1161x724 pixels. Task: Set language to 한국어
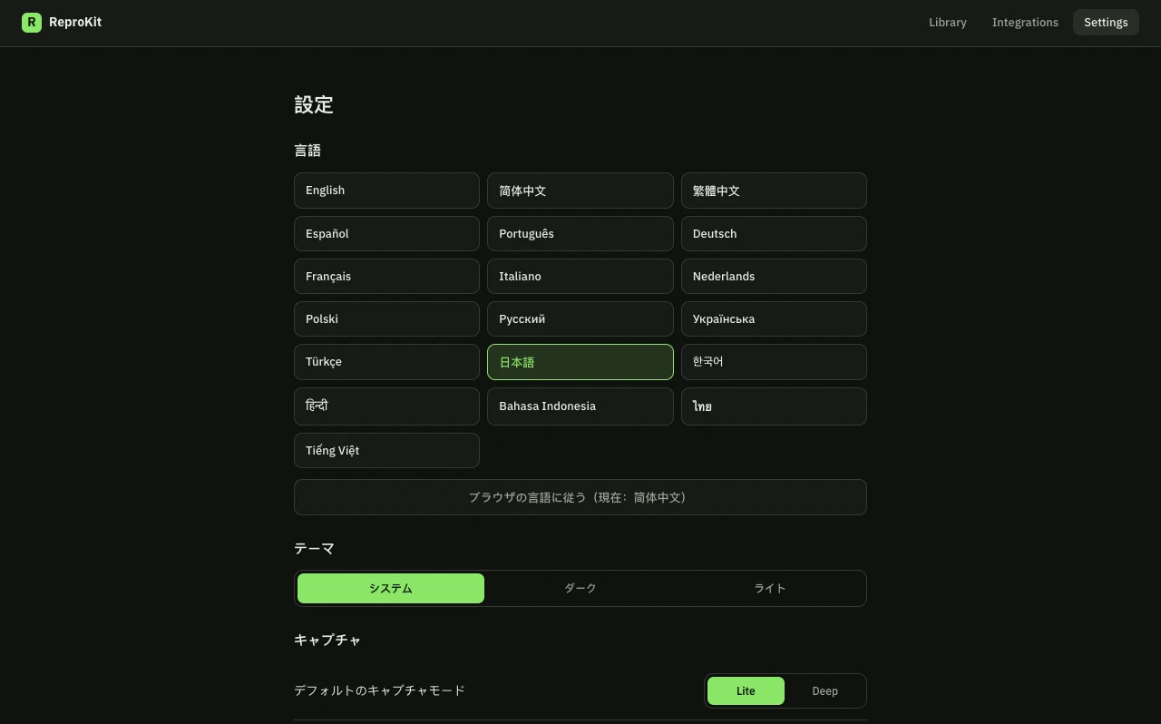(774, 362)
